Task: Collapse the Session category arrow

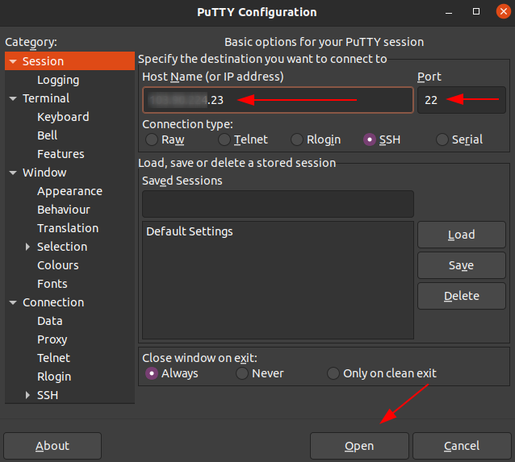Action: (x=13, y=61)
